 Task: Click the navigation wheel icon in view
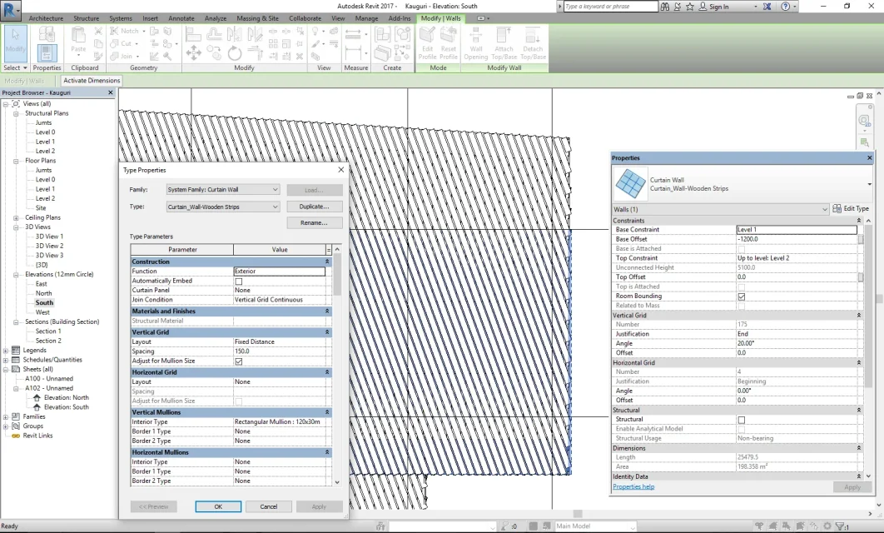[864, 121]
